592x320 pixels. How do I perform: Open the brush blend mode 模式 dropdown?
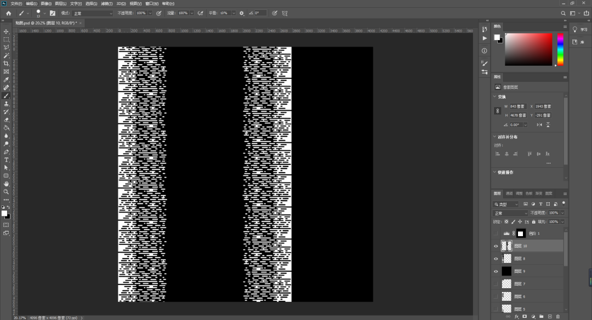click(x=93, y=13)
